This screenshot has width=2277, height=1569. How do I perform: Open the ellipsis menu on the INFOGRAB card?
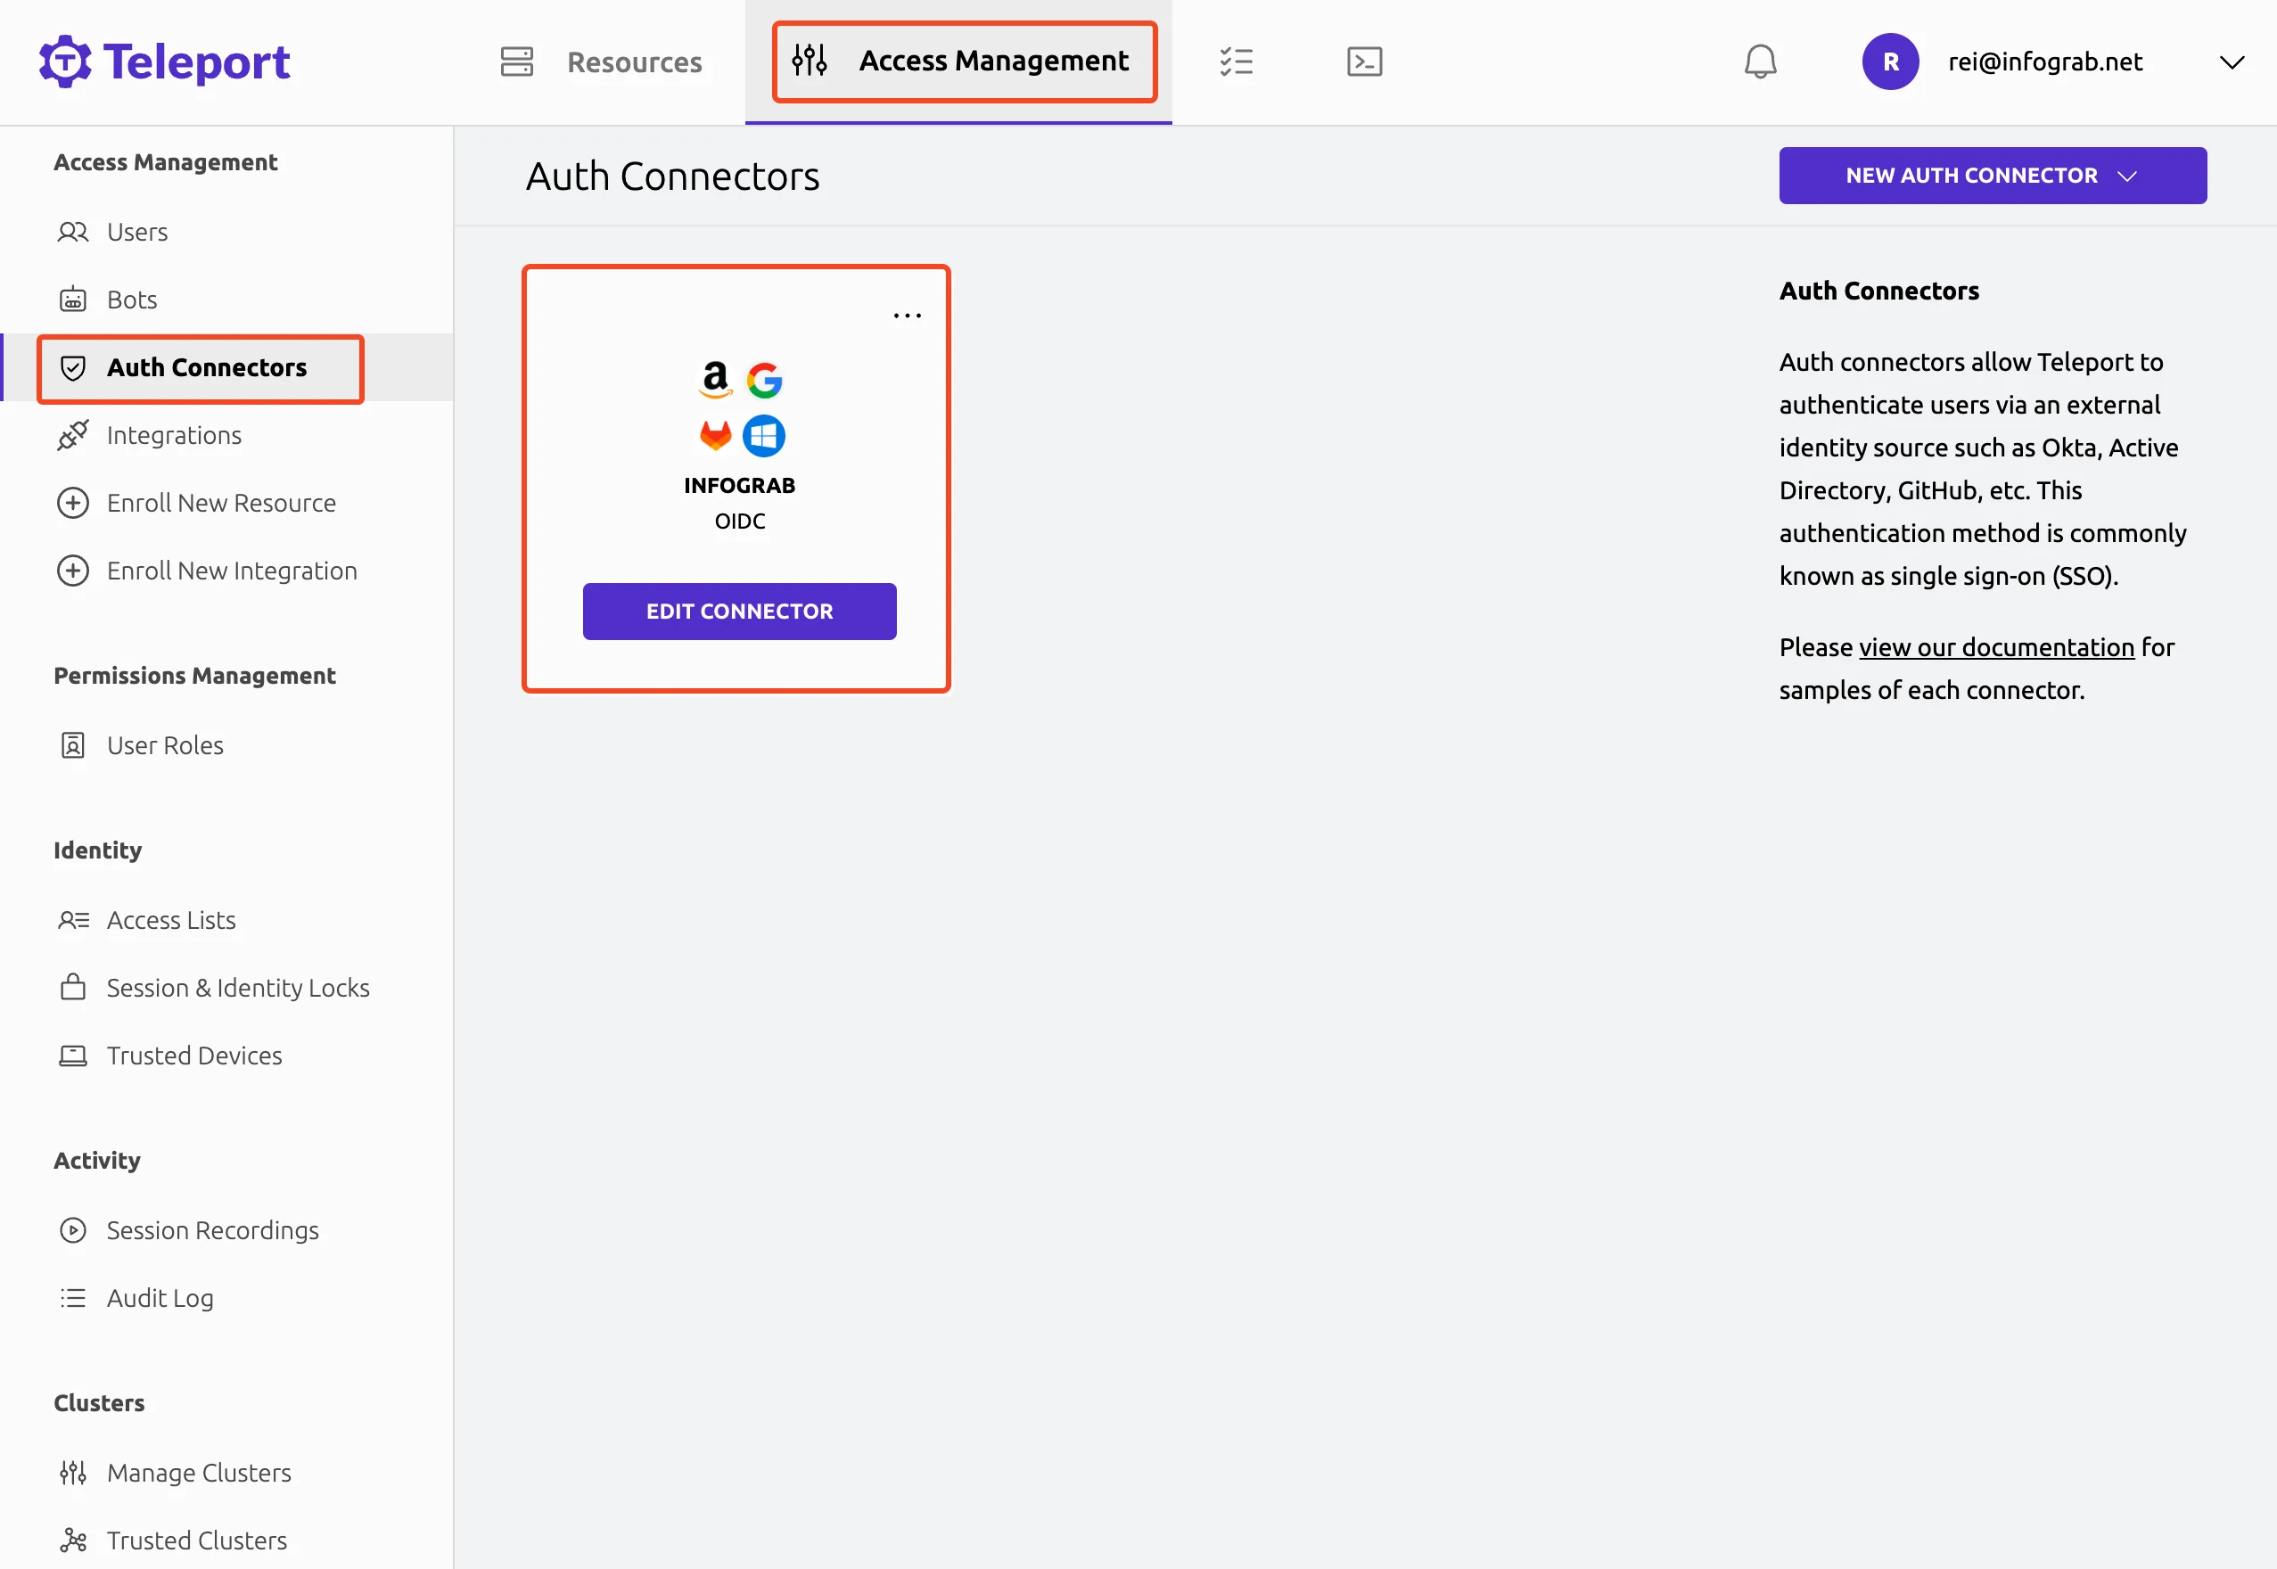(x=907, y=315)
